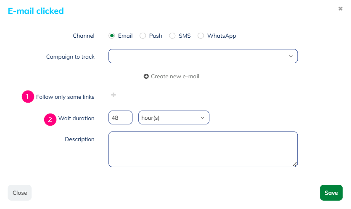Open the Campaign to track dropdown
The image size is (351, 209).
tap(203, 56)
